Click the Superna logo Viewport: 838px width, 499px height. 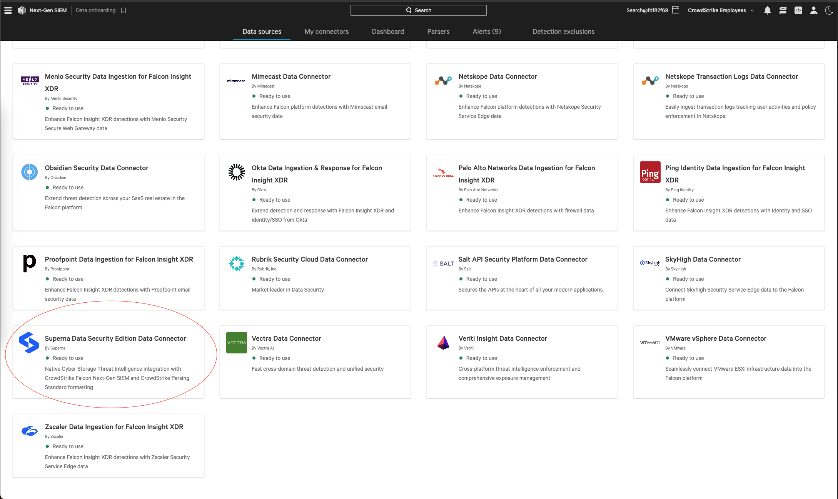click(x=29, y=343)
